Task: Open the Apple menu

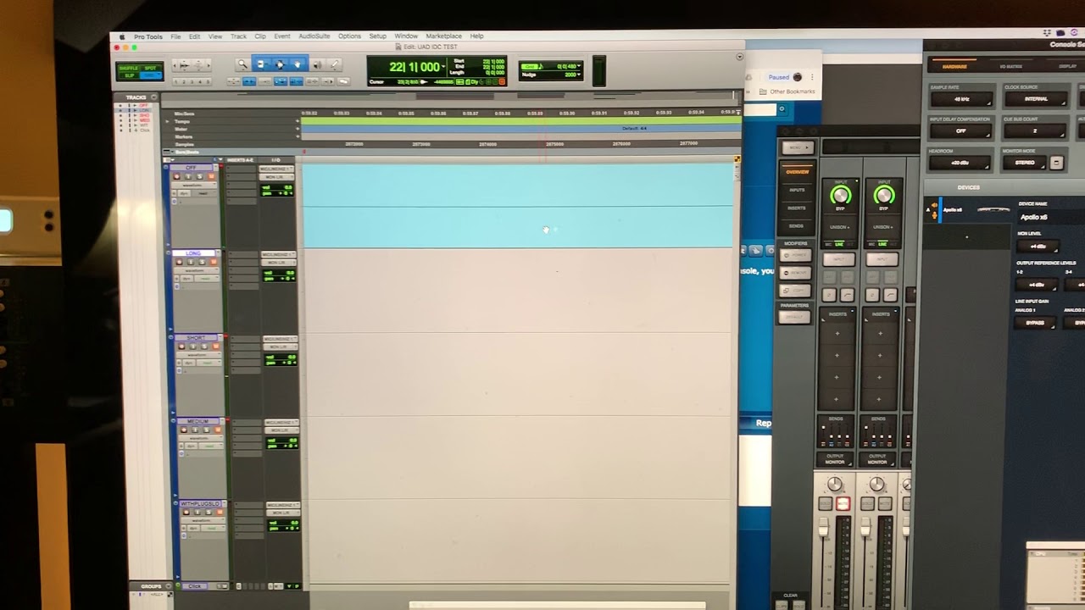Action: point(121,36)
